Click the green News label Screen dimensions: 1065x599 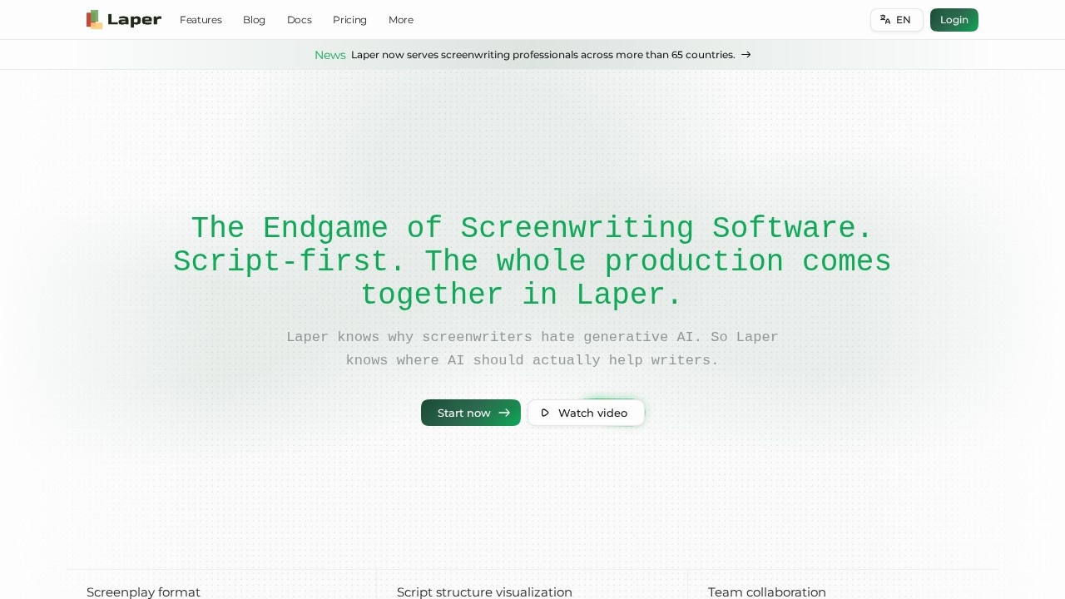pyautogui.click(x=329, y=55)
